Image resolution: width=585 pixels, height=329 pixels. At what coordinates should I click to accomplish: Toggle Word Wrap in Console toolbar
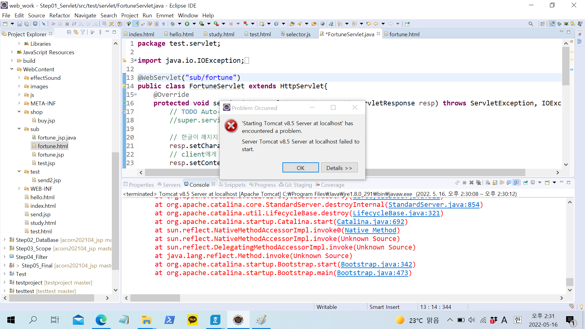point(502,182)
